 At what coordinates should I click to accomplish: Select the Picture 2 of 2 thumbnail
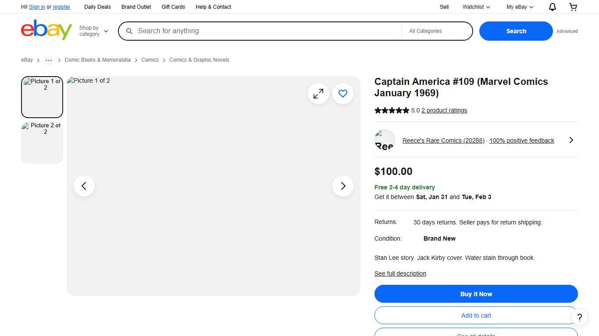click(42, 143)
